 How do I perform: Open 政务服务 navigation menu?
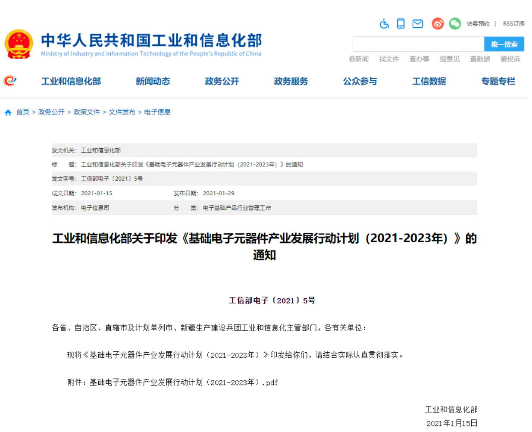click(x=291, y=81)
